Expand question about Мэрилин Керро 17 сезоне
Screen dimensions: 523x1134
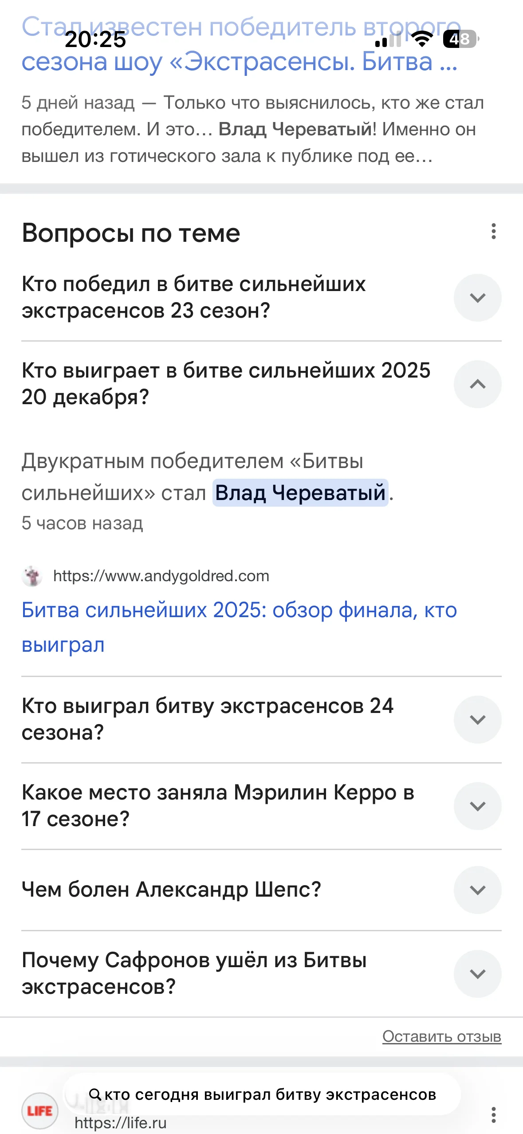tap(477, 806)
